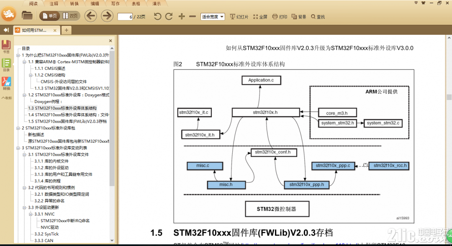
Task: Open the 写作 menu tab
Action: tap(116, 4)
